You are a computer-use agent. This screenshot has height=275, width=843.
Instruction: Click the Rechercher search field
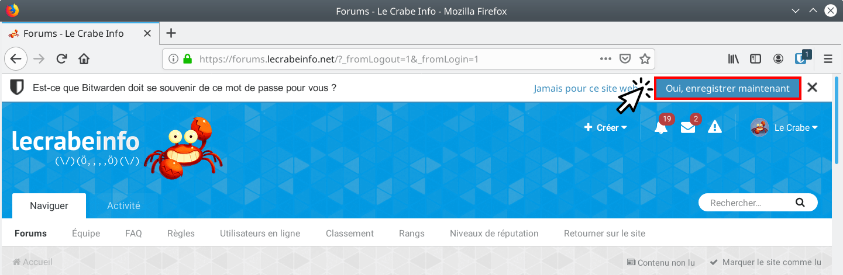(x=758, y=203)
